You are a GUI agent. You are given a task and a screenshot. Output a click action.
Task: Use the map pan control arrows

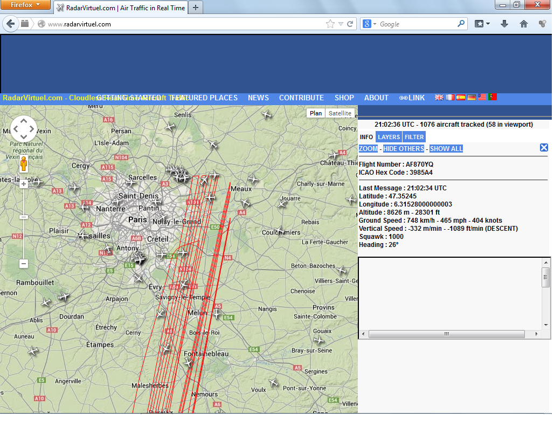[x=23, y=129]
